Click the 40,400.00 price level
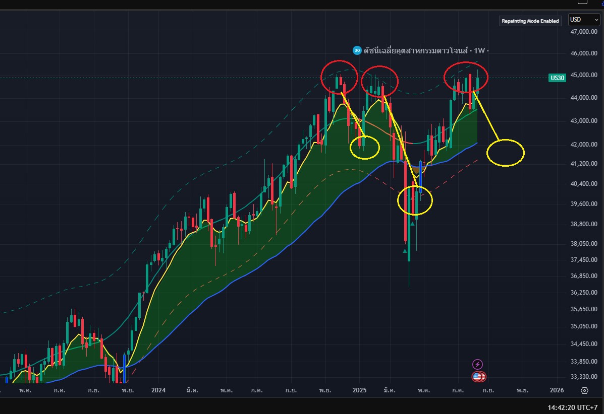Viewport: 604px width, 414px height. click(x=584, y=184)
